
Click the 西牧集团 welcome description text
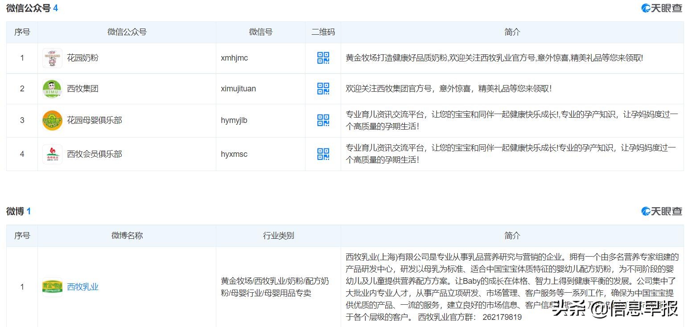[449, 89]
